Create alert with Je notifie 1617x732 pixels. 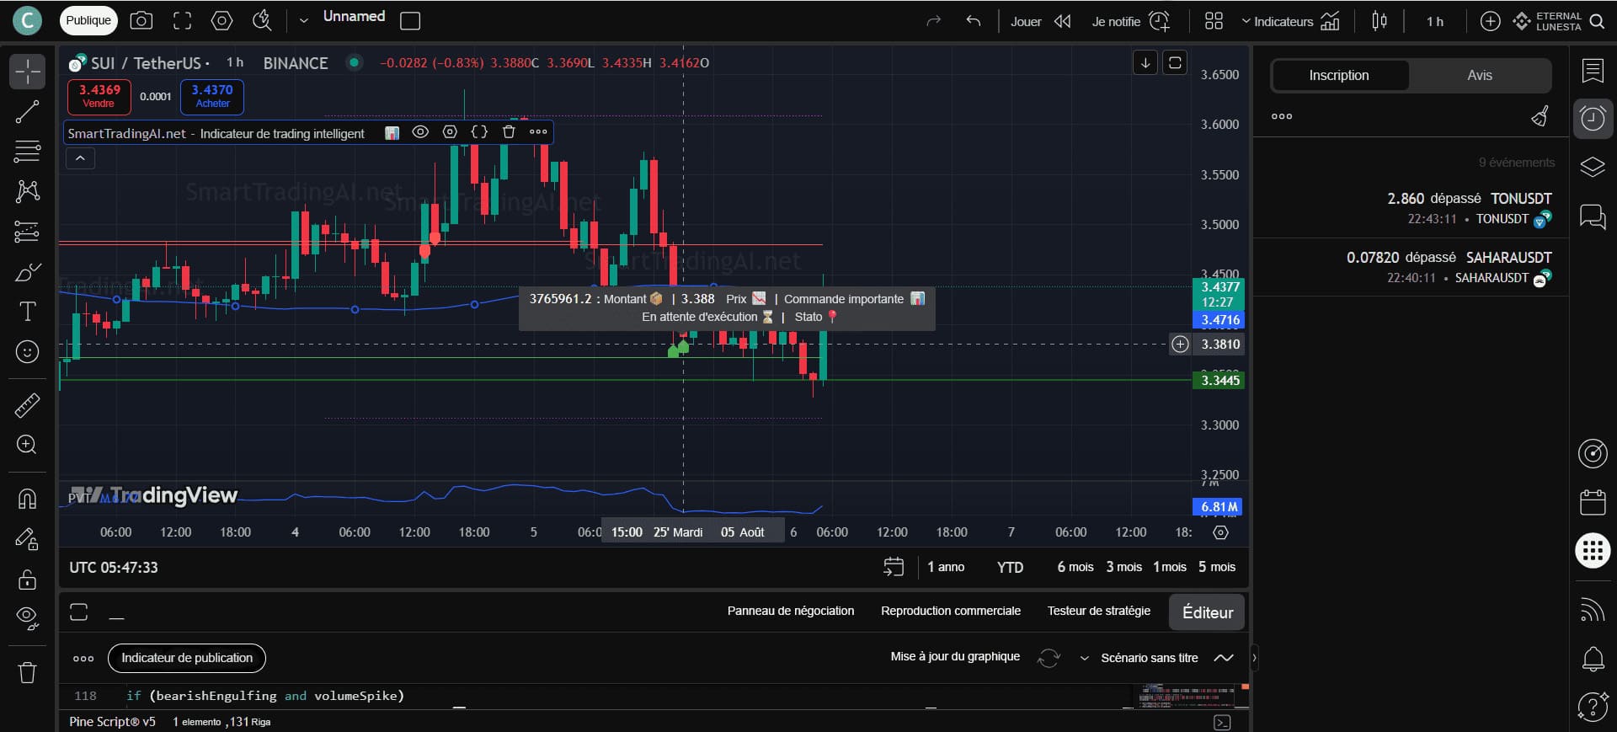pyautogui.click(x=1130, y=22)
